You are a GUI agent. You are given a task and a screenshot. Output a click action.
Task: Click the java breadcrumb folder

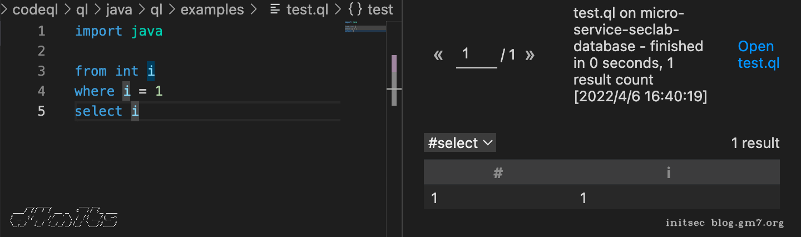pos(120,9)
